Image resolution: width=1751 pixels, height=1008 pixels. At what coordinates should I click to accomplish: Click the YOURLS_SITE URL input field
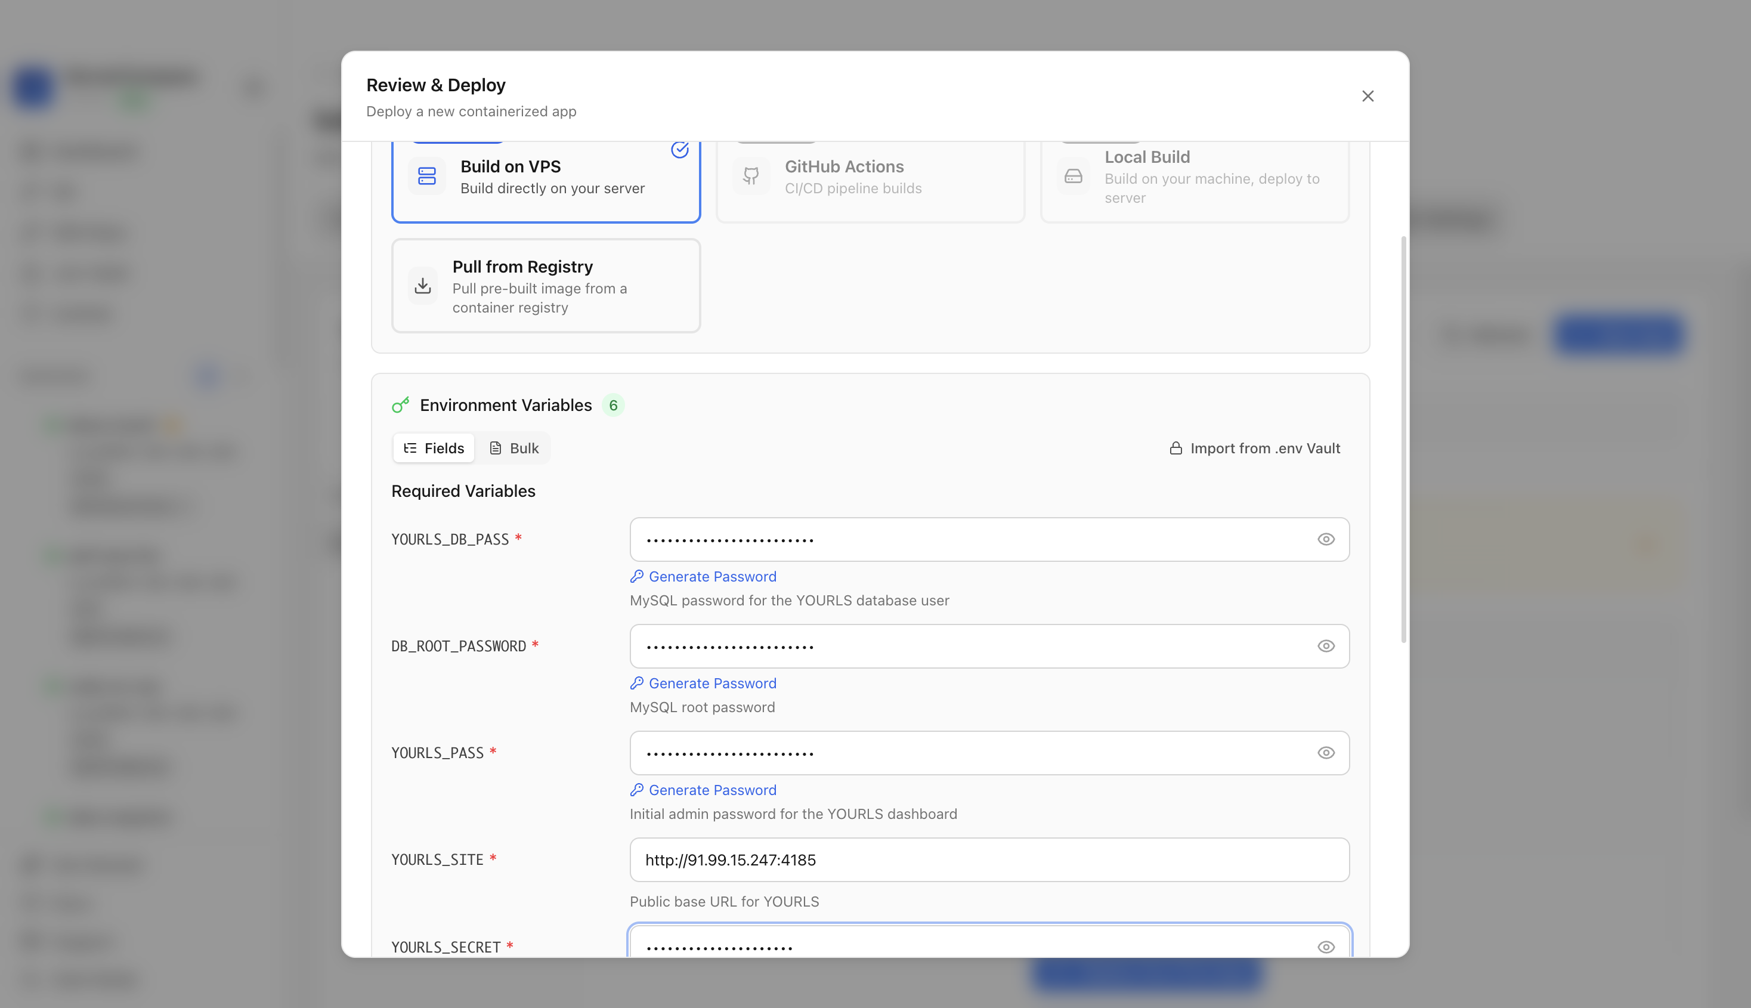(x=989, y=860)
